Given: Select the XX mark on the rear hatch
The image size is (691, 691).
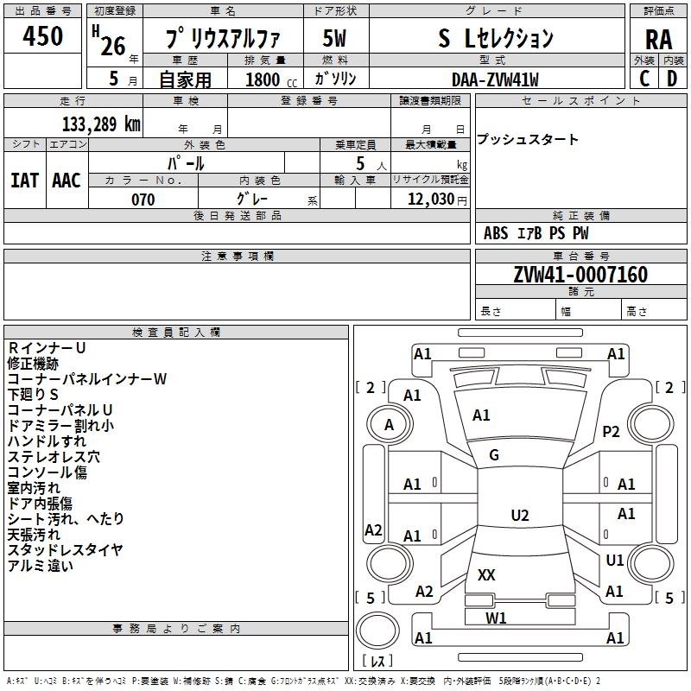Looking at the screenshot, I should coord(486,574).
